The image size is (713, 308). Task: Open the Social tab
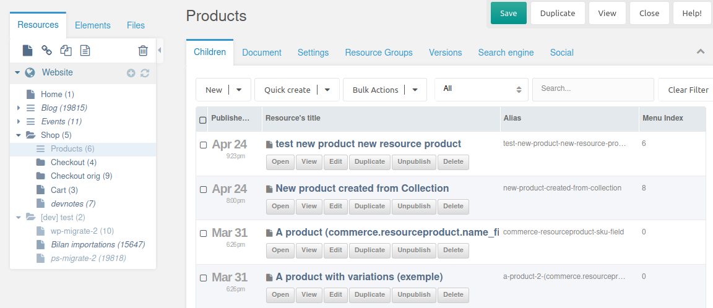point(562,53)
